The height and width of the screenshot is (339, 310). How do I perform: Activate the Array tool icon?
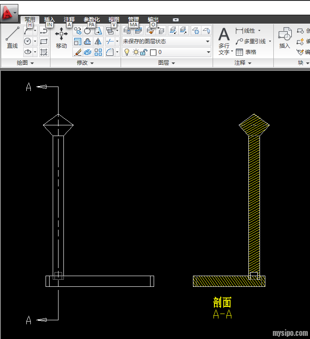pos(98,52)
